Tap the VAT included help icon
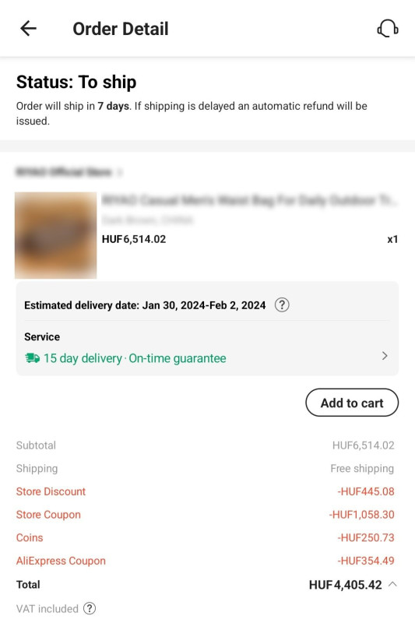The height and width of the screenshot is (623, 415). point(90,608)
